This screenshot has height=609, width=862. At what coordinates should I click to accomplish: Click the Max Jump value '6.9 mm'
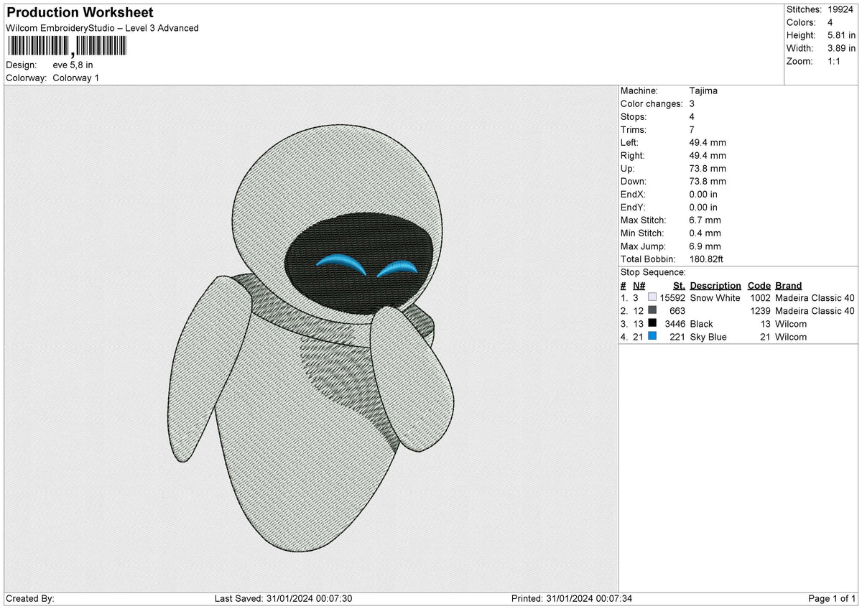[705, 246]
